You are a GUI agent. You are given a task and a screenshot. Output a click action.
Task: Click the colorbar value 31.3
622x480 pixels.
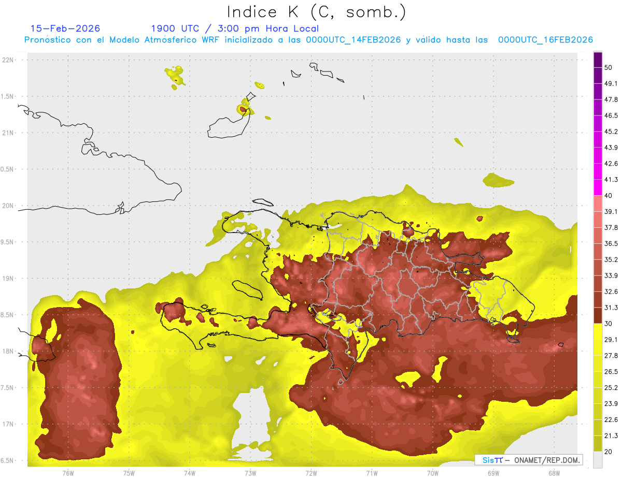(x=611, y=308)
